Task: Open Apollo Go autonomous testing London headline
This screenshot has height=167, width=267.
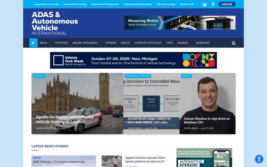Action: (65, 119)
